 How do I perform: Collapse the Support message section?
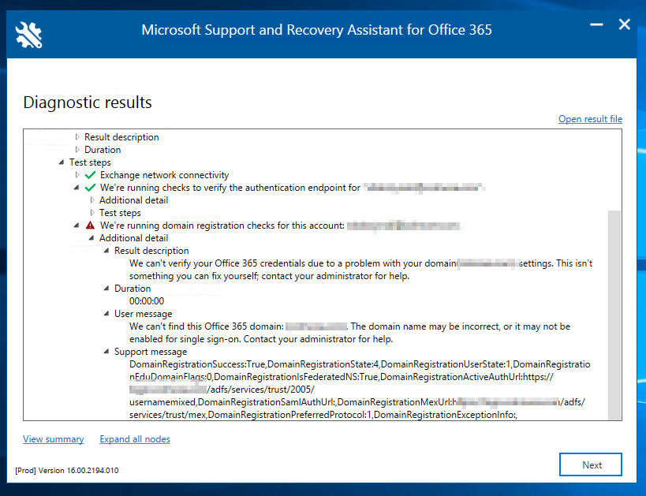click(107, 352)
